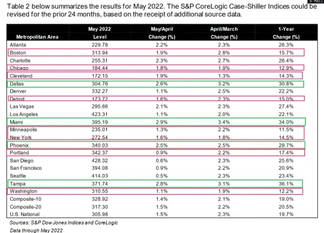Click the Washington row label
324x233 pixels.
(24, 191)
